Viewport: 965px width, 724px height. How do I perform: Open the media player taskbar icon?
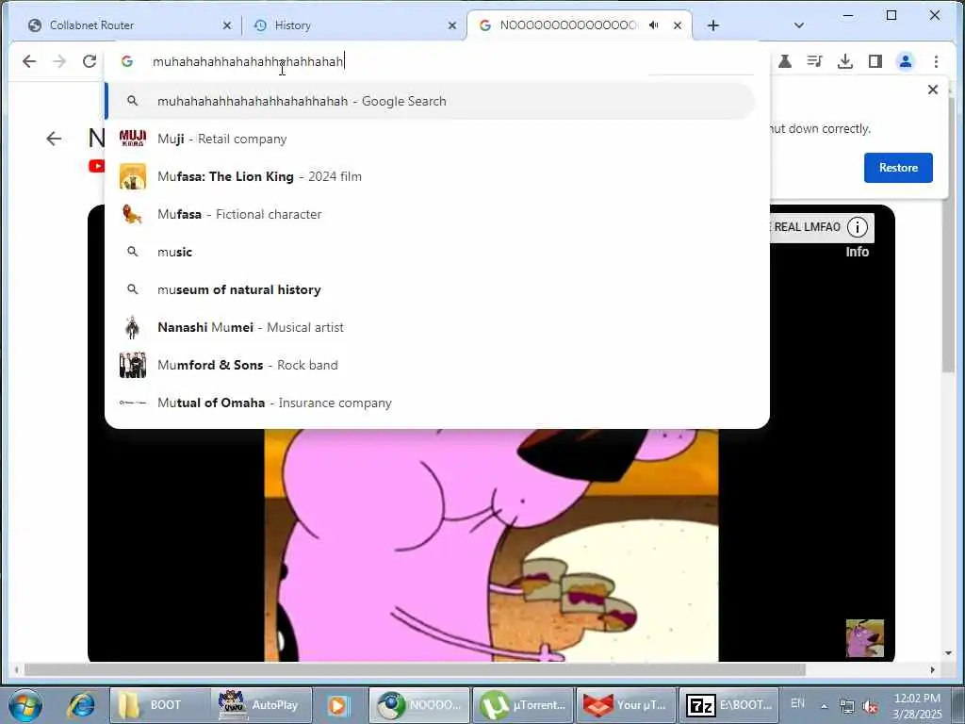(x=338, y=705)
